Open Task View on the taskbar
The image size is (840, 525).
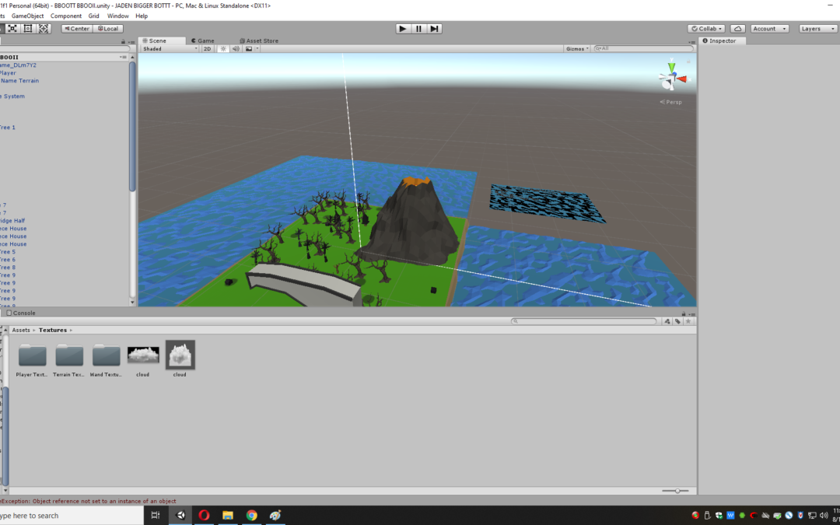tap(156, 516)
